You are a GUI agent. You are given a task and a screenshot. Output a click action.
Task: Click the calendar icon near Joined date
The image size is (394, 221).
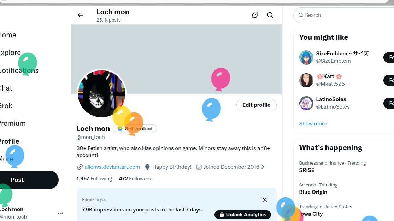199,167
